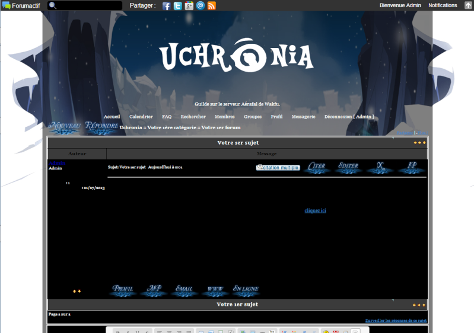The image size is (474, 333).
Task: Click the Partager link above the topic table
Action: tap(405, 133)
